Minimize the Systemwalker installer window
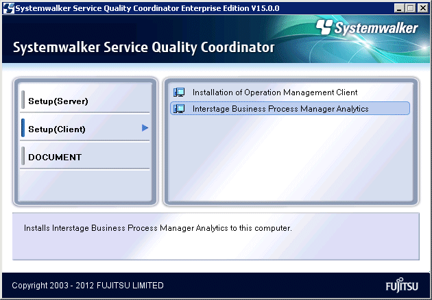The height and width of the screenshot is (300, 432). click(x=399, y=8)
